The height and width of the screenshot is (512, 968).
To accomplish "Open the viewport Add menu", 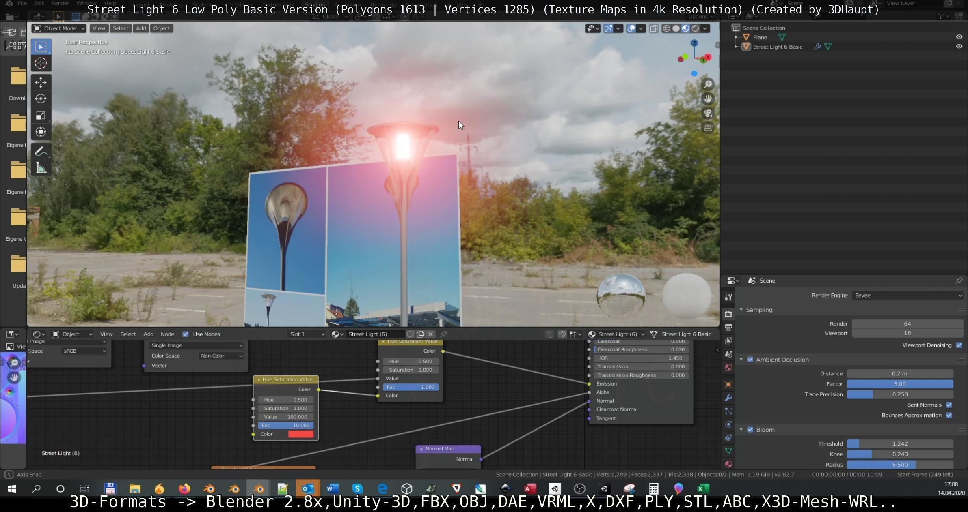I will (x=141, y=28).
